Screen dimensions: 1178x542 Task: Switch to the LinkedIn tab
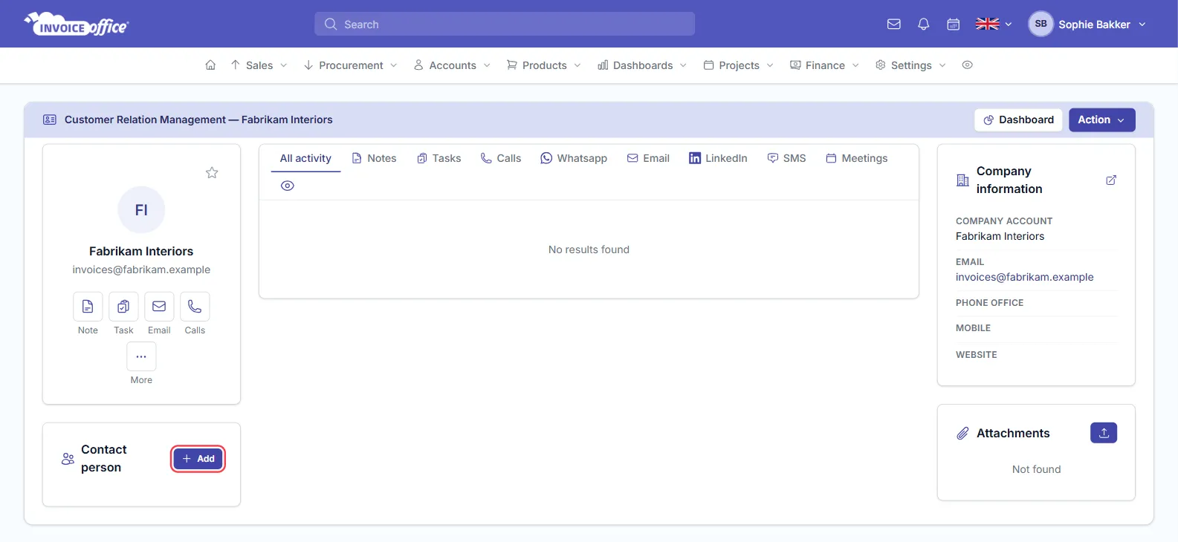pos(718,158)
